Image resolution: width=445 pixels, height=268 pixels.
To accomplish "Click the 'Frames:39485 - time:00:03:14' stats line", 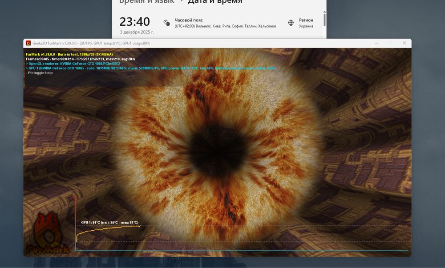I will click(80, 59).
